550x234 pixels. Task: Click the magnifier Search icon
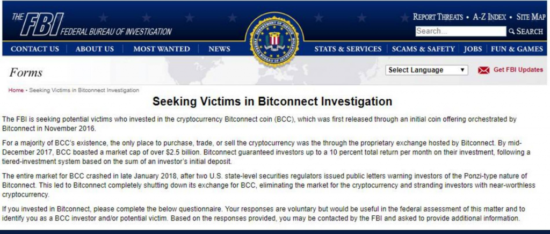512,32
